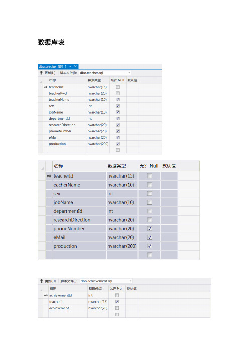Toggle Allow Null for achievement table's teacherId
Screen dimensions: 249x352
pos(117,302)
